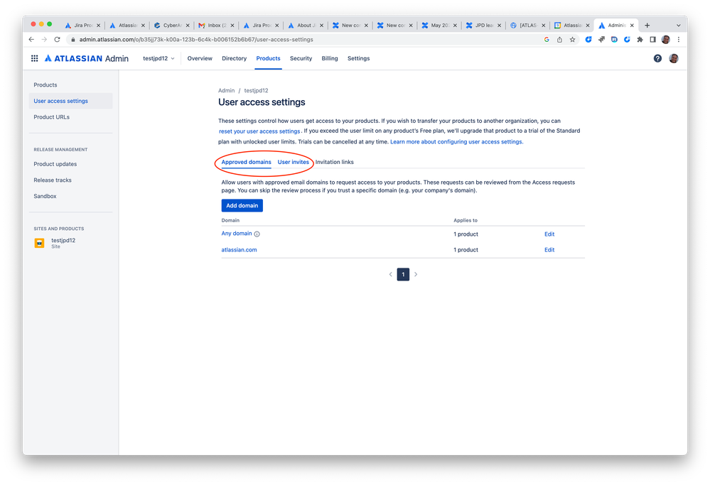Select Billing in the top navigation
Image resolution: width=710 pixels, height=485 pixels.
click(x=329, y=58)
